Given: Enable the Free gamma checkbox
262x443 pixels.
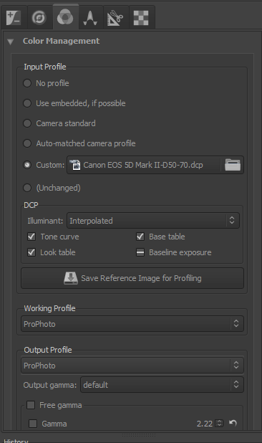Looking at the screenshot, I should coord(31,405).
